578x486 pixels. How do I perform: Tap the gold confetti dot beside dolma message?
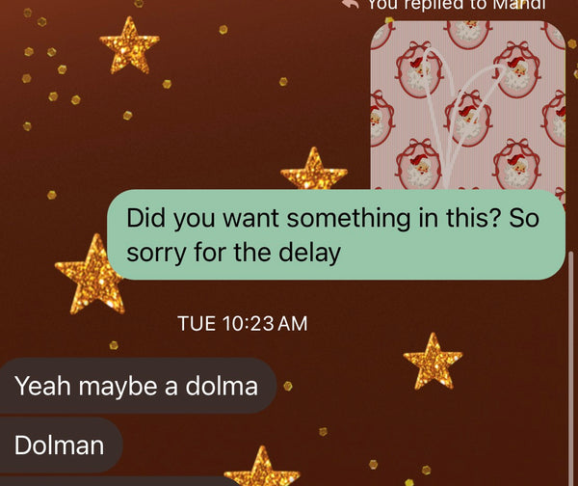pyautogui.click(x=288, y=386)
